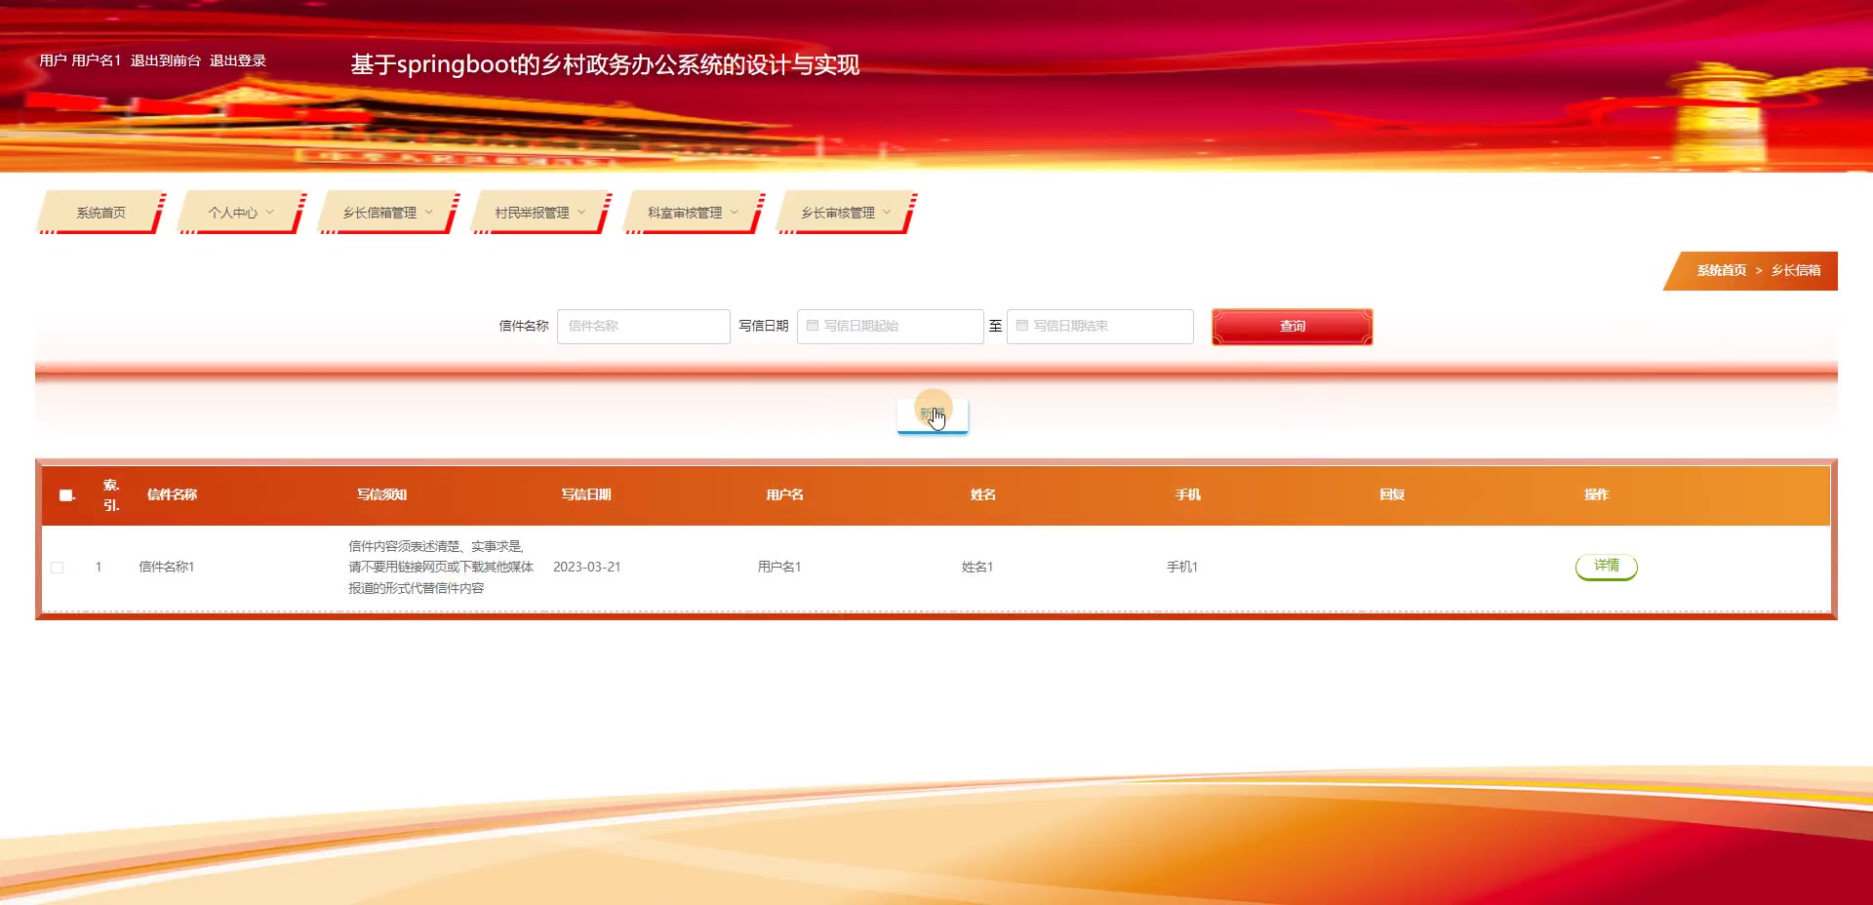Click the 操作 column header

coord(1596,494)
